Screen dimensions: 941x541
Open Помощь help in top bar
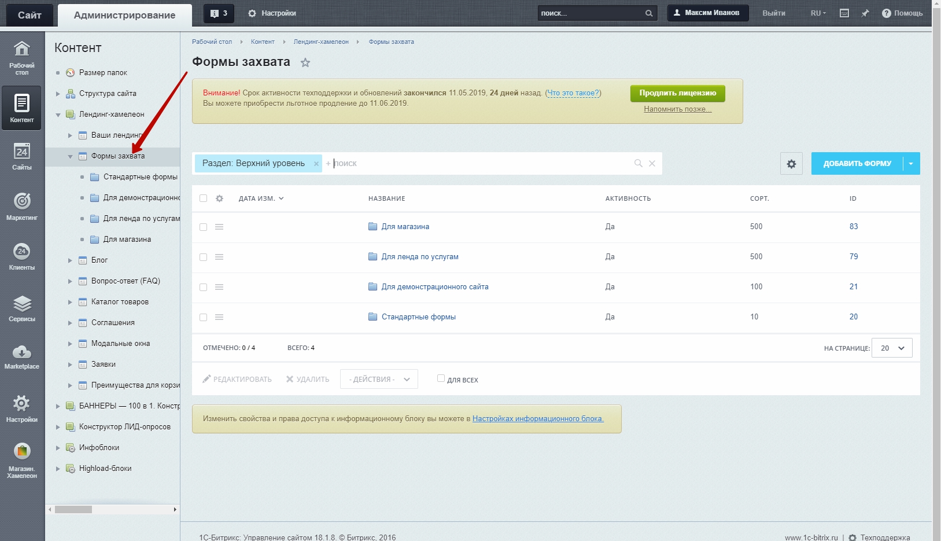(902, 13)
